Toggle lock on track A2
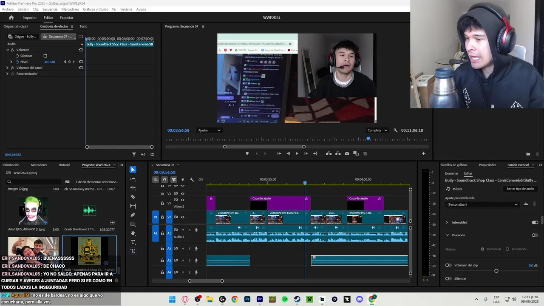The width and height of the screenshot is (544, 306). coord(162,248)
